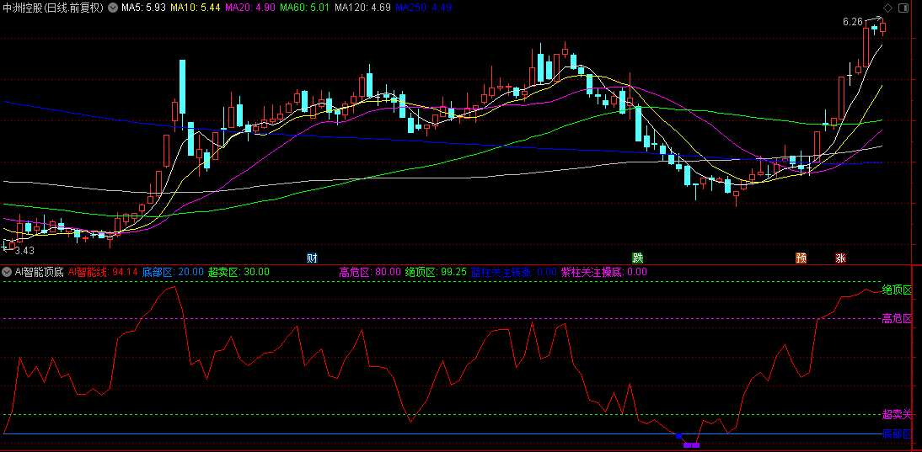Select the MA250: 4.49 label
The height and width of the screenshot is (452, 922).
click(x=423, y=8)
